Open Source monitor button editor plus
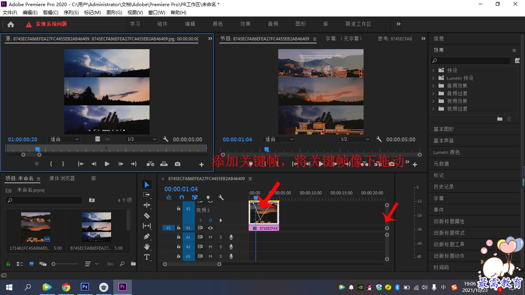The image size is (525, 295). coord(201,164)
